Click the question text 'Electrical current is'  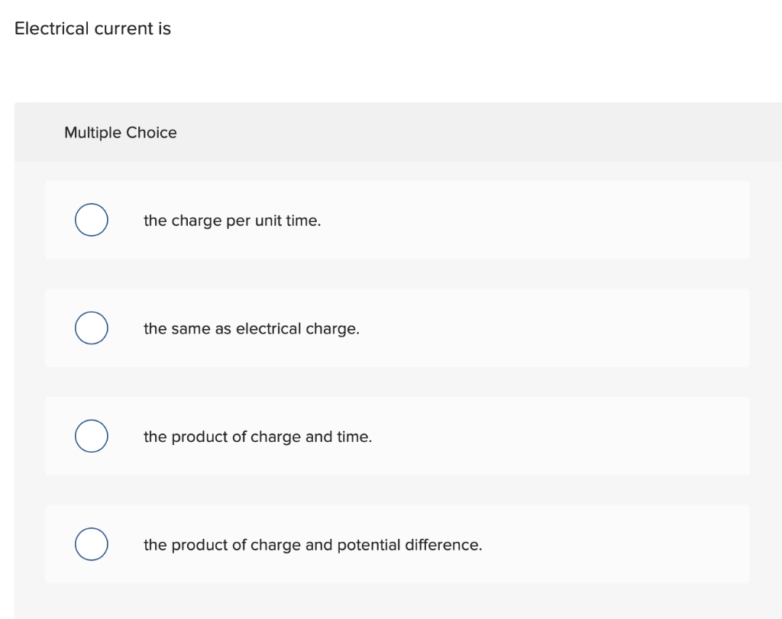[92, 28]
